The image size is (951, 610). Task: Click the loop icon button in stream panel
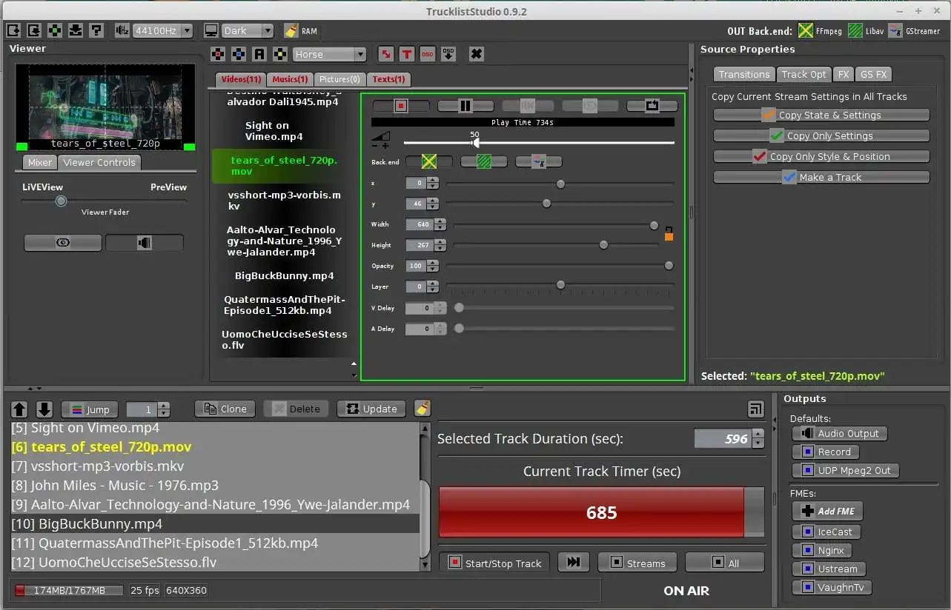point(652,106)
